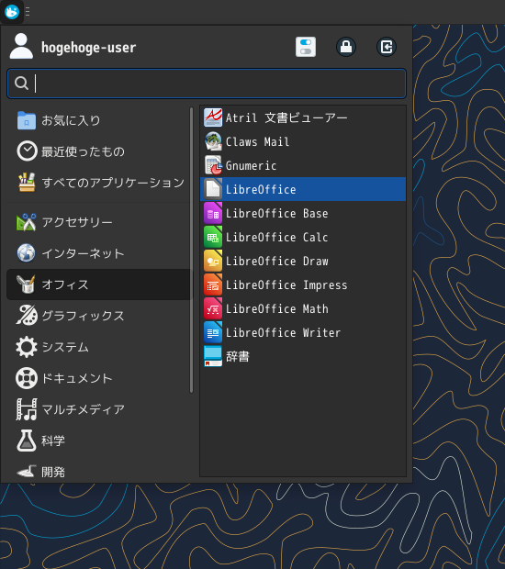Select the お気に入り favorites category

(98, 120)
